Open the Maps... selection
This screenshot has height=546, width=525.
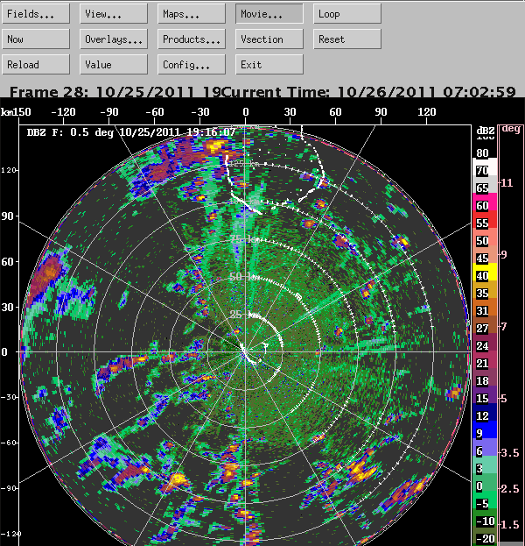tap(192, 14)
